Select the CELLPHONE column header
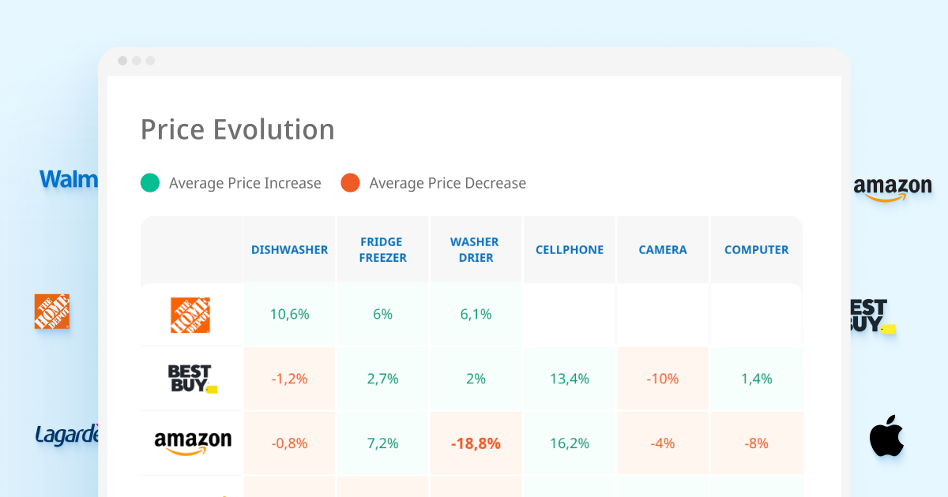Viewport: 948px width, 497px height. coord(569,250)
